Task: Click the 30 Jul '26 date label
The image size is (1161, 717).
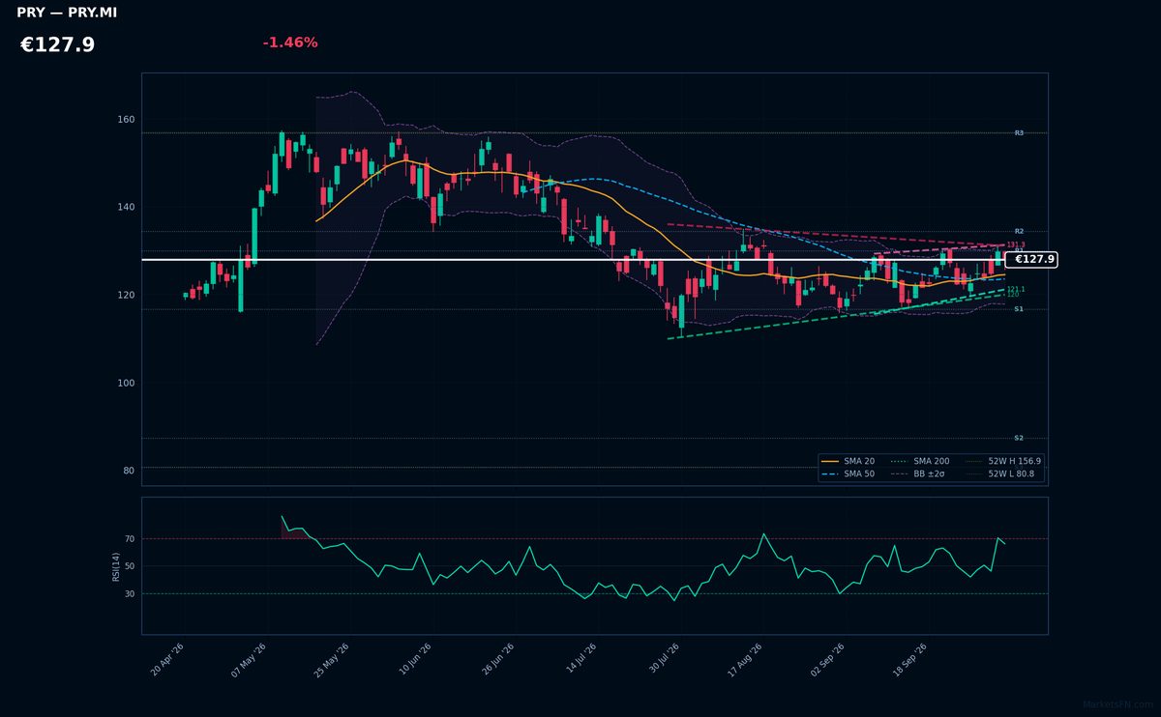Action: click(664, 659)
